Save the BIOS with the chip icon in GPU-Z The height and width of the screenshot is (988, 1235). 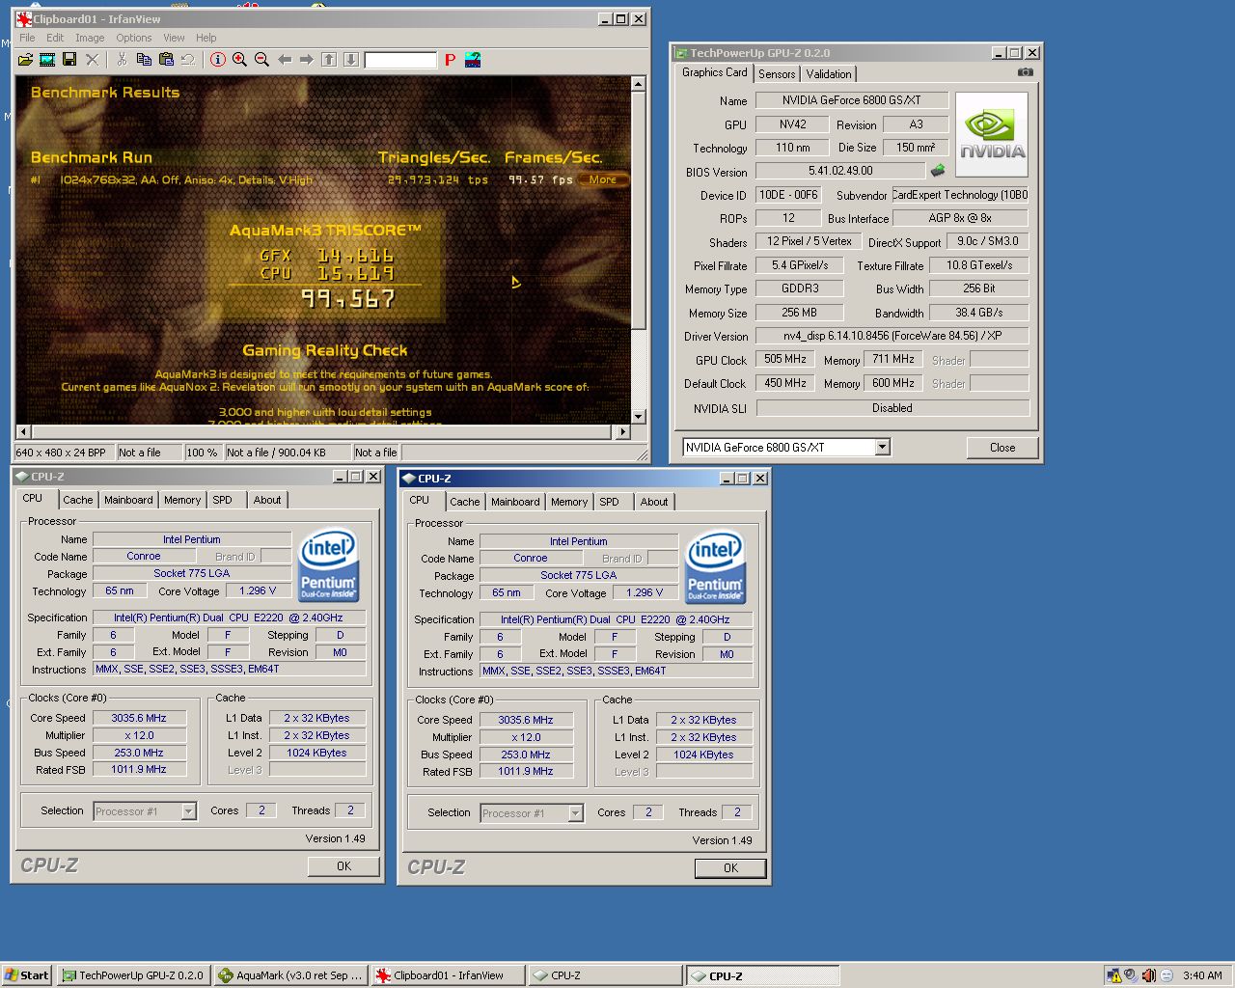pyautogui.click(x=938, y=171)
